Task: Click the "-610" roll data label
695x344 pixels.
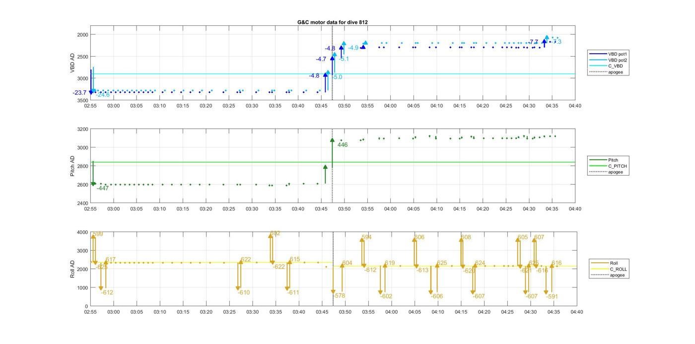Action: coord(244,293)
